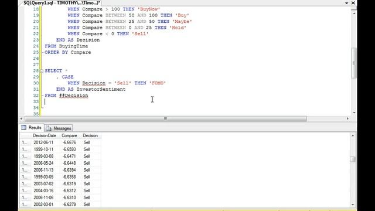Click the SELECT keyword on line 28

[53, 71]
